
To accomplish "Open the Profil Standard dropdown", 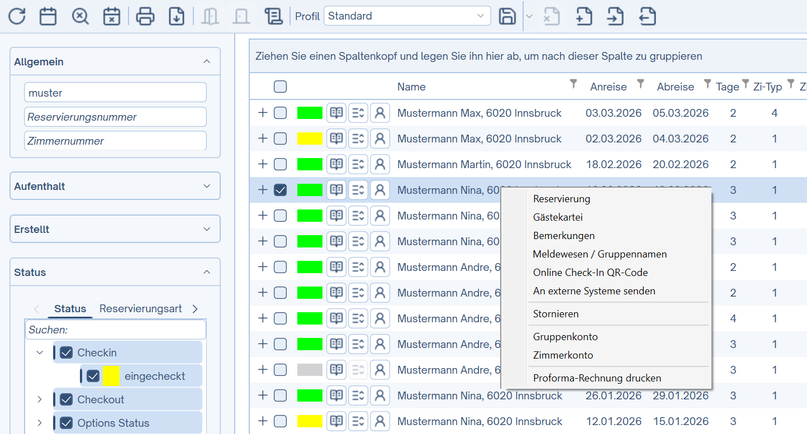I will [x=407, y=16].
